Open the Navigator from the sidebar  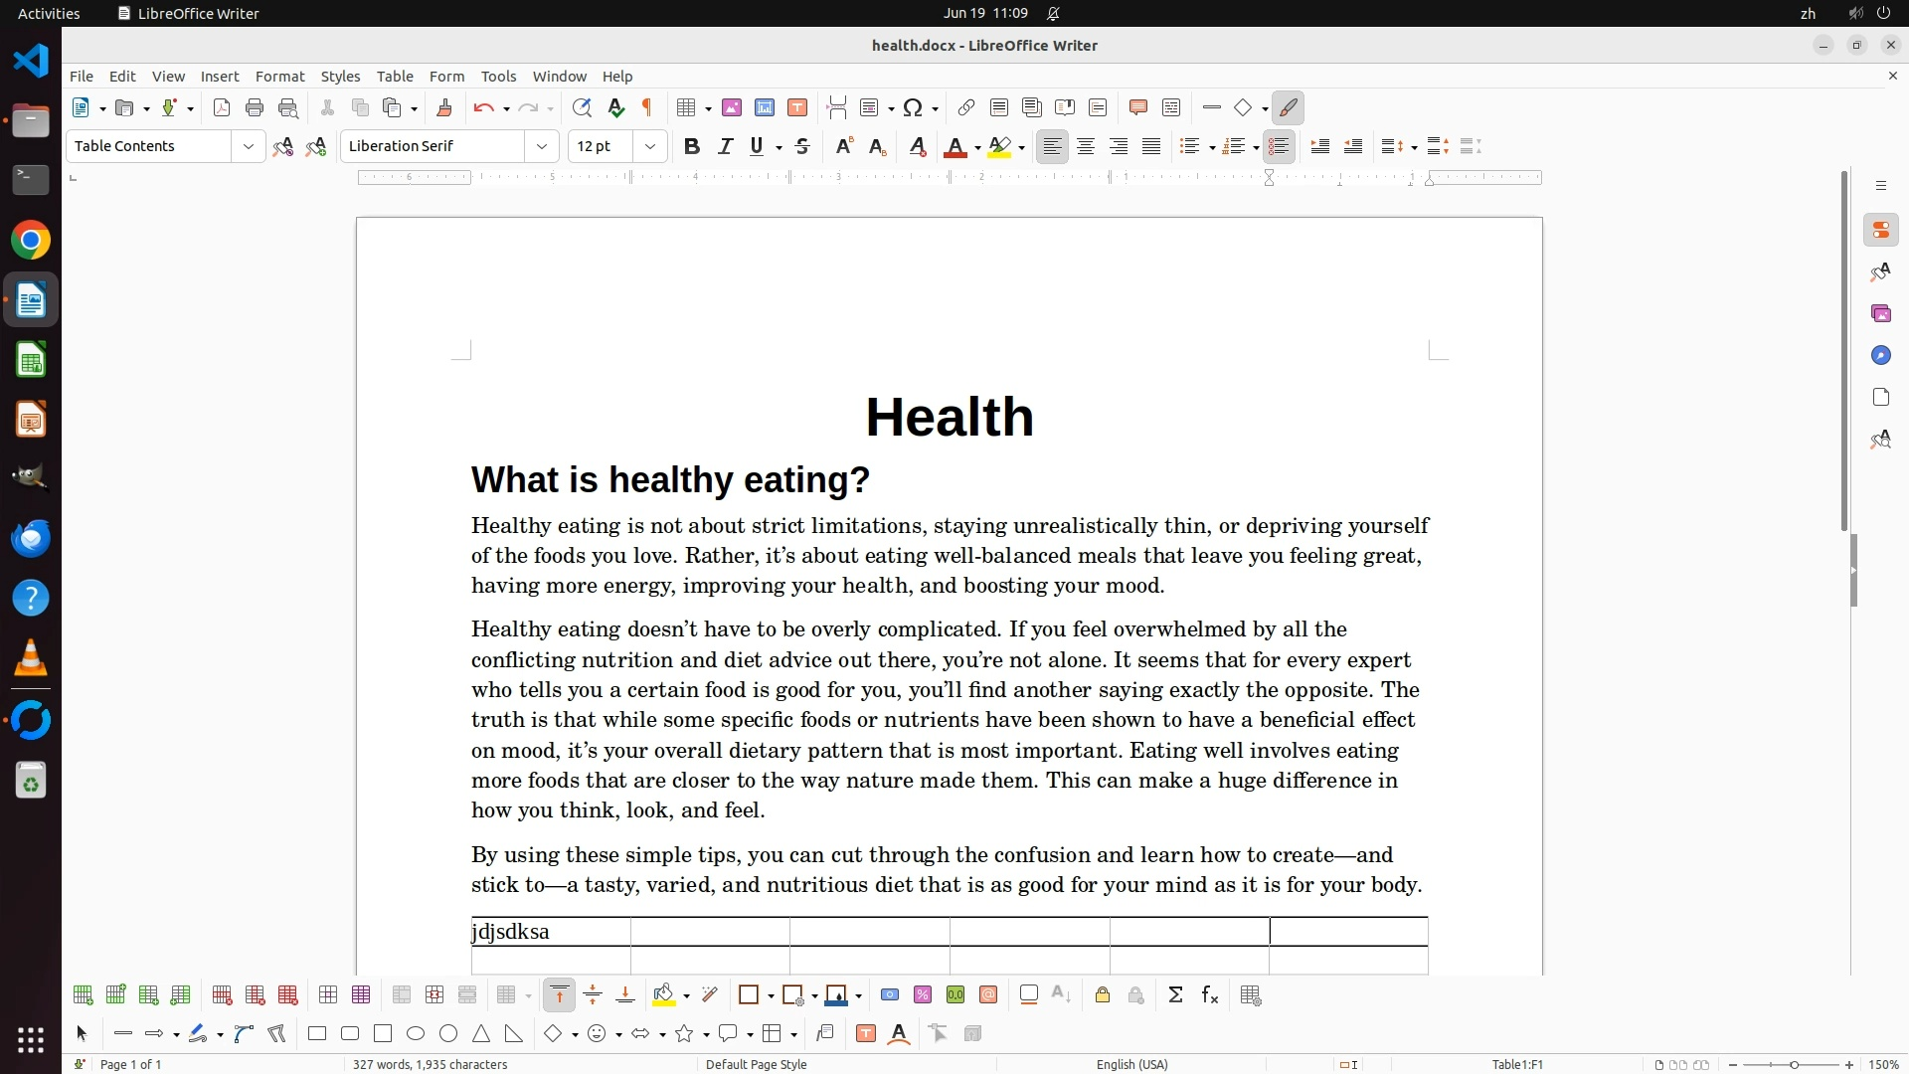[1880, 356]
